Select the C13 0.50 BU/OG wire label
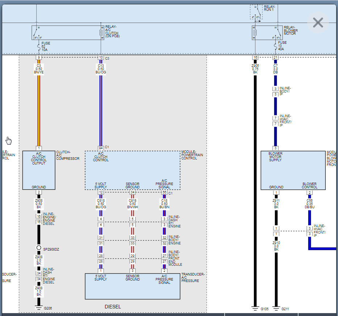 101,69
